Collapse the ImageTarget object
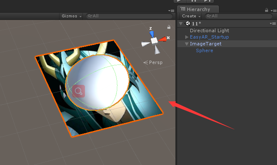The width and height of the screenshot is (277, 165). point(187,44)
